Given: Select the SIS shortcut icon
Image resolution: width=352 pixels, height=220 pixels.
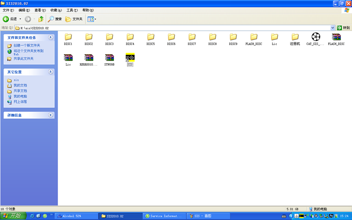Looking at the screenshot, I should [x=130, y=58].
